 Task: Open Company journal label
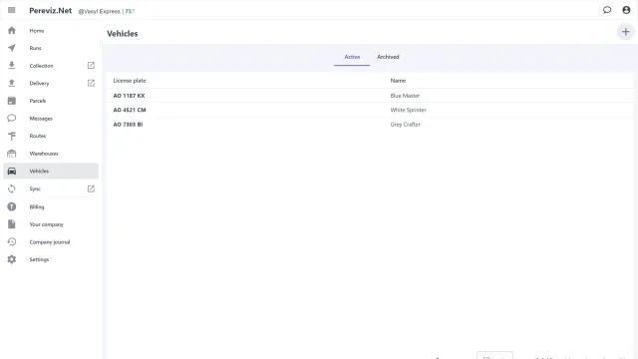click(50, 241)
